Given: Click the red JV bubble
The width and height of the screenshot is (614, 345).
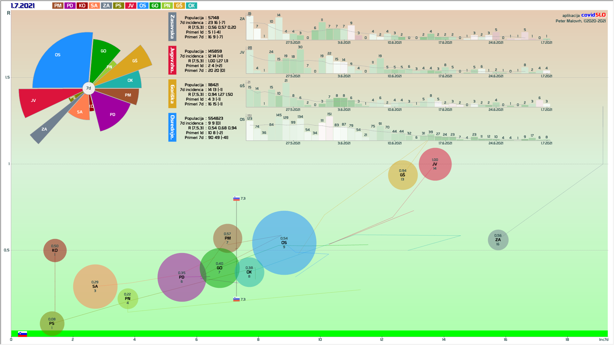Looking at the screenshot, I should pos(435,164).
